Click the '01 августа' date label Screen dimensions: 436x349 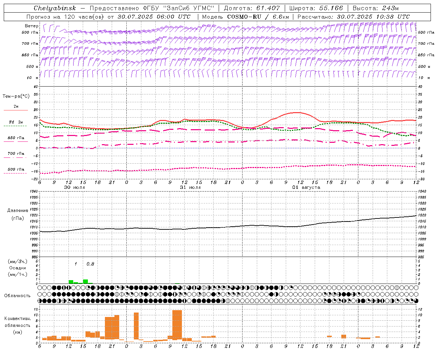[x=306, y=187]
